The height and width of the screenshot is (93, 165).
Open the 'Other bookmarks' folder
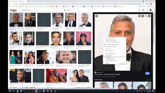142,6
